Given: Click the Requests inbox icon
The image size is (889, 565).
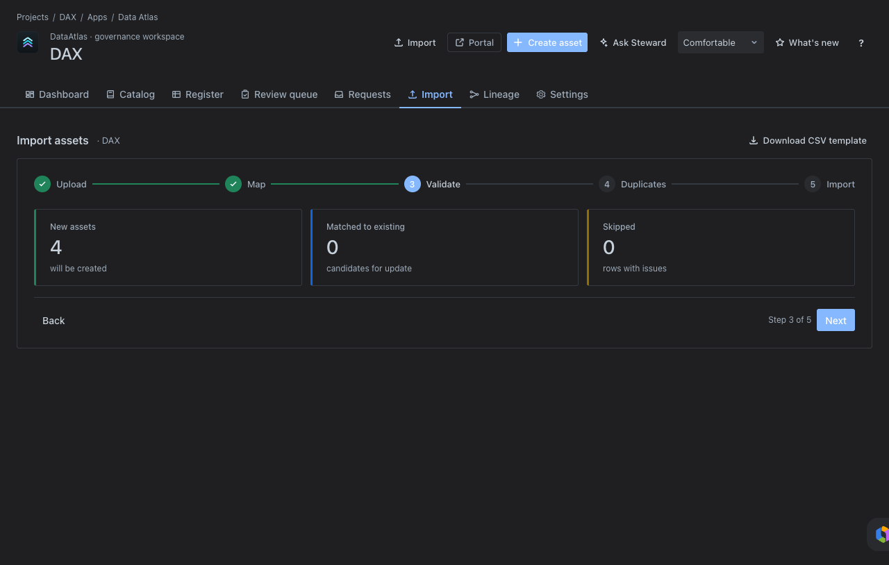Looking at the screenshot, I should [x=339, y=94].
